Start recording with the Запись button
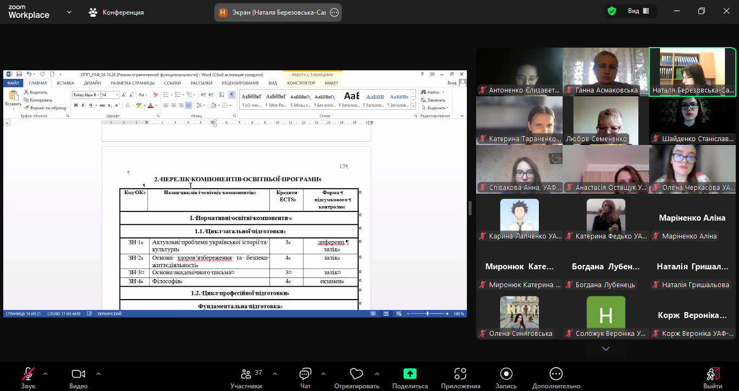739x391 pixels. [506, 378]
